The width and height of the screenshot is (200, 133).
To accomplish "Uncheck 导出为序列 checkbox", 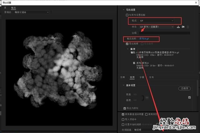I will 125,108.
